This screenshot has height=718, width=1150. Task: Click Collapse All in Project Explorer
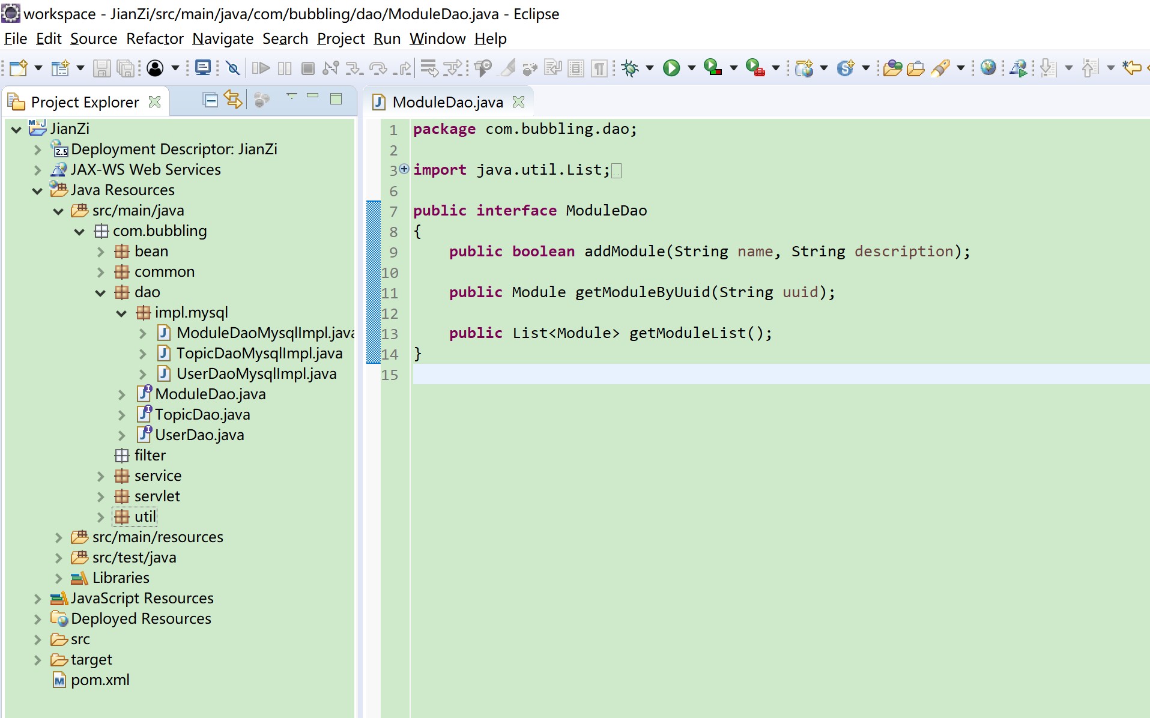[210, 100]
